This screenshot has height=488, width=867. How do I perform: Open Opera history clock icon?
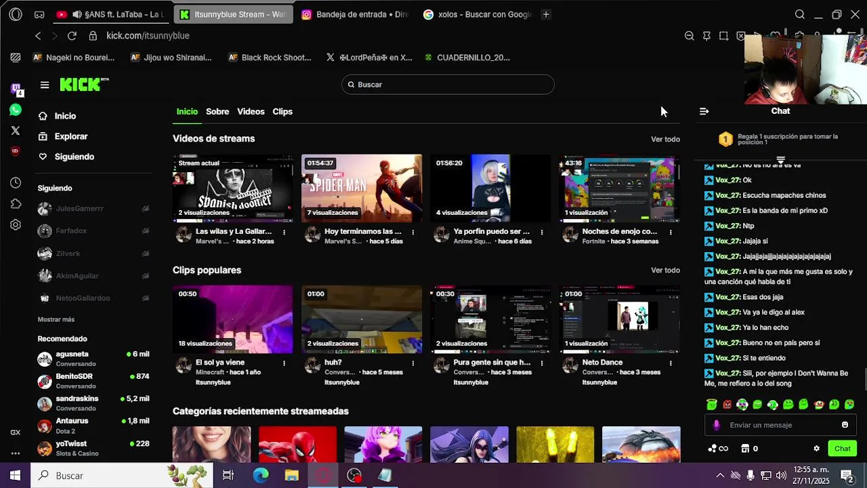click(x=16, y=183)
